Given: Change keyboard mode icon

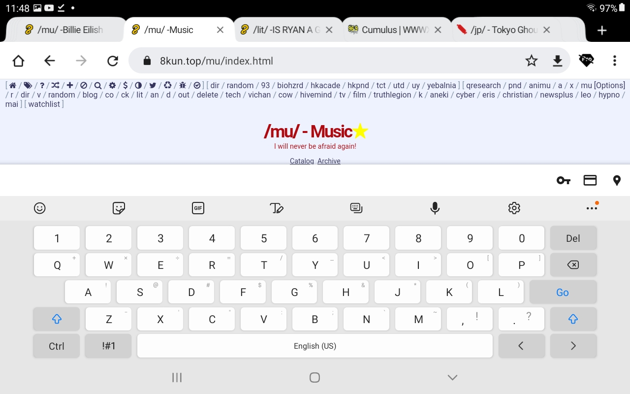Looking at the screenshot, I should pyautogui.click(x=356, y=208).
